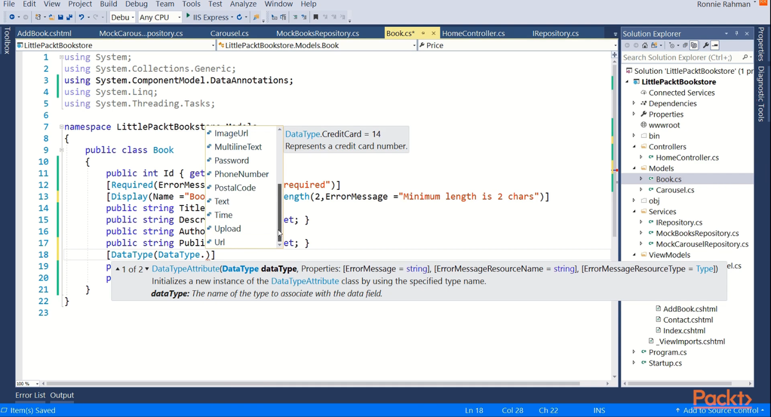Click Collapse All icon in Solution Explorer
The height and width of the screenshot is (417, 771).
point(685,45)
